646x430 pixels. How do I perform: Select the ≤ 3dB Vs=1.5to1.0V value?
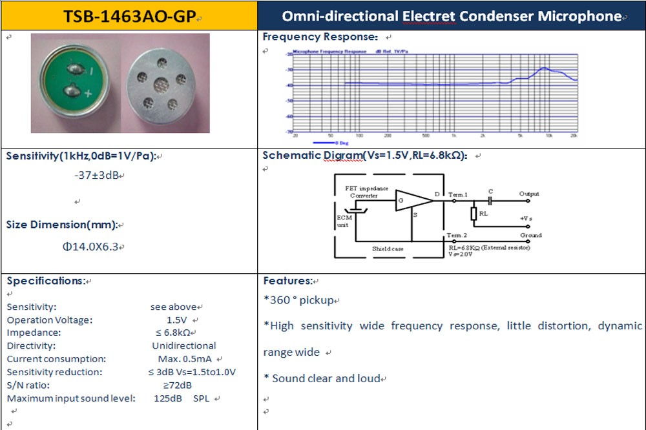pyautogui.click(x=192, y=372)
